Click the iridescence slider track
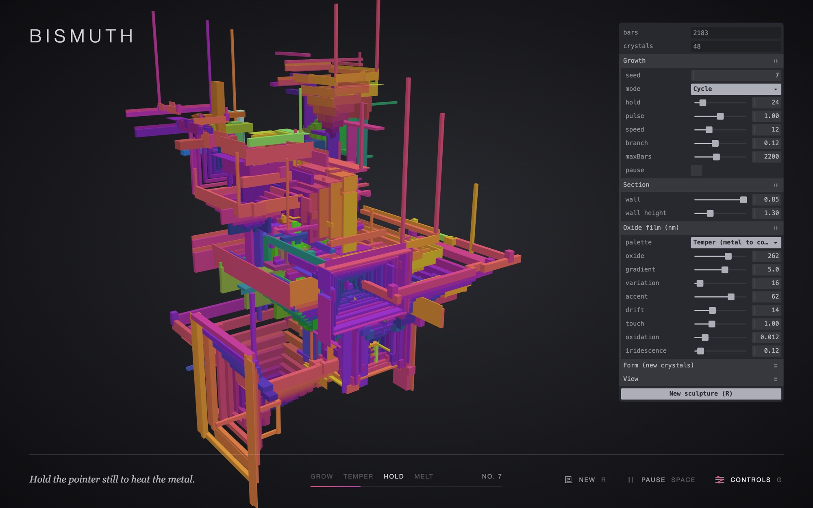The image size is (813, 508). point(720,351)
